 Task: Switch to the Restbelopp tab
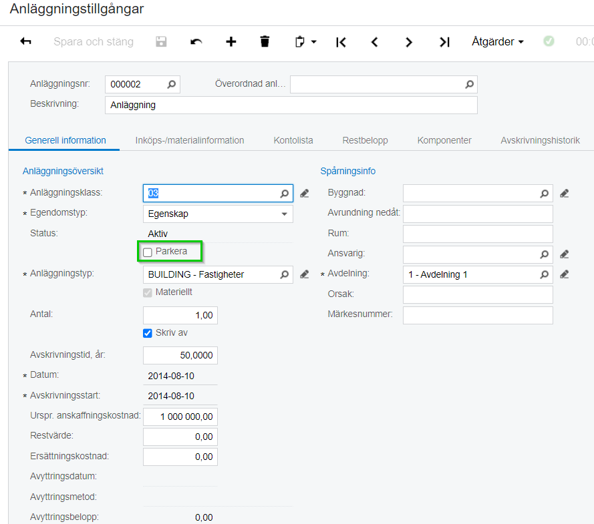tap(365, 140)
